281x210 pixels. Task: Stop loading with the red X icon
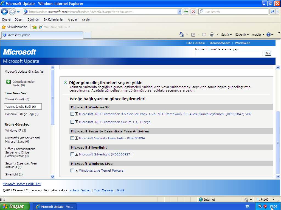coord(193,12)
